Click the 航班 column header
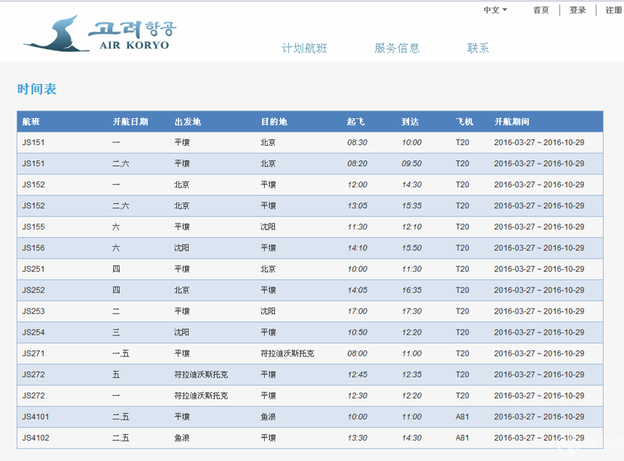This screenshot has height=461, width=624. tap(31, 122)
